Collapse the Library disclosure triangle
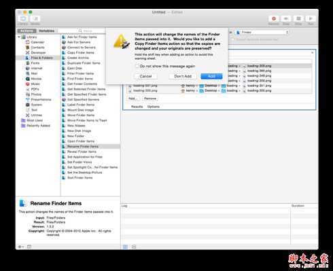Viewport: 333px width, 271px height. 19,37
